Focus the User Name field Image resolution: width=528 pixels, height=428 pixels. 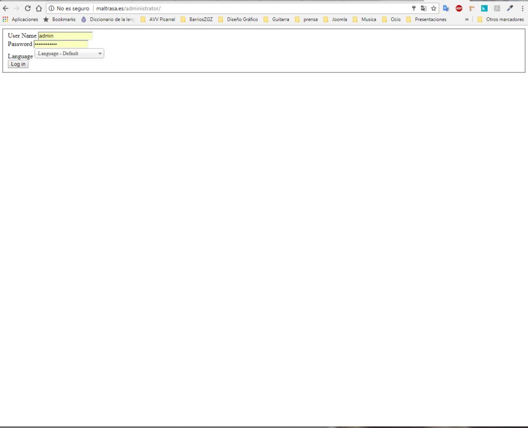click(65, 36)
